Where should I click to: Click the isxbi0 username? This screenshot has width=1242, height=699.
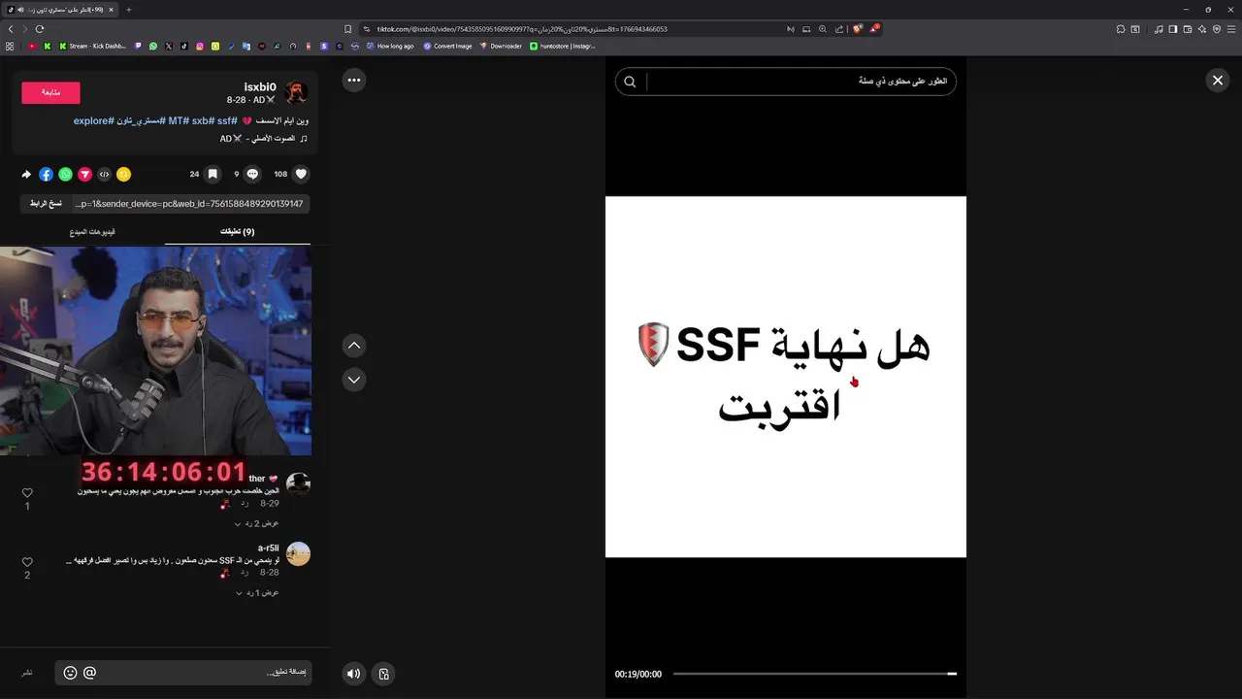[x=260, y=86]
